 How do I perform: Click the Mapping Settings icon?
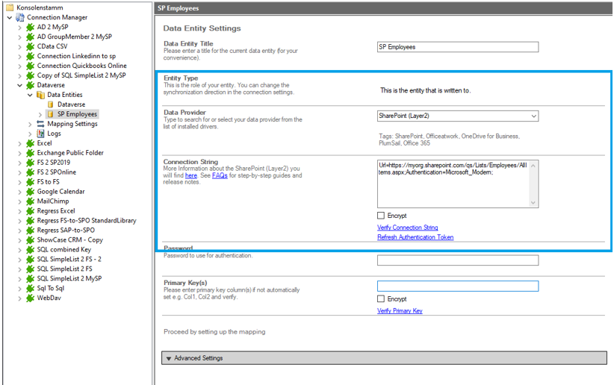[x=40, y=124]
